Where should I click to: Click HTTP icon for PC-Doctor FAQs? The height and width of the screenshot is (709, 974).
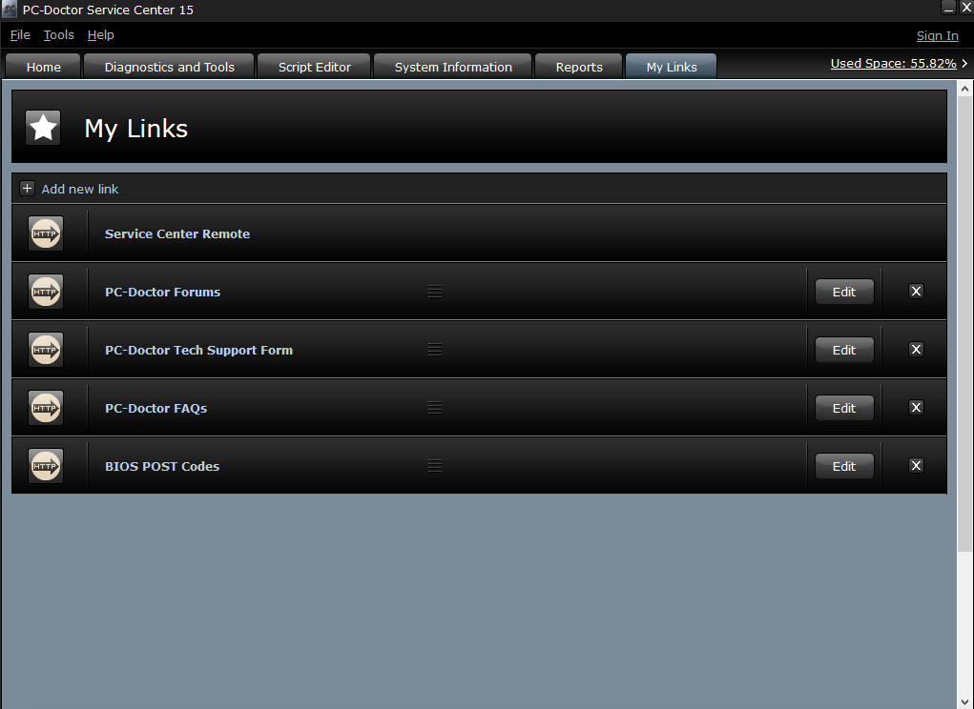[46, 408]
